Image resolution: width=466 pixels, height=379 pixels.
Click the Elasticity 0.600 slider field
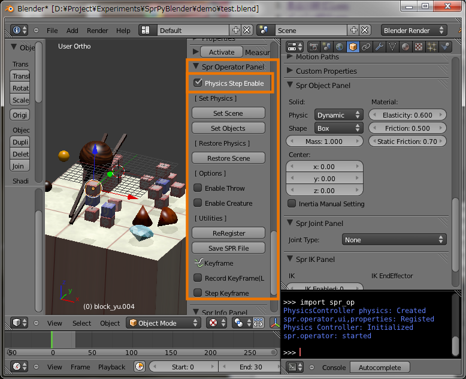(407, 115)
